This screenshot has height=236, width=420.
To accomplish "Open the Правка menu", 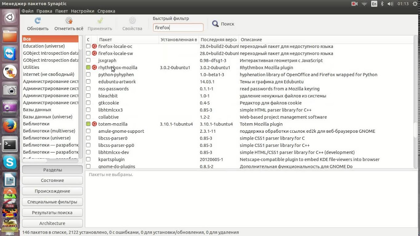I will click(44, 11).
